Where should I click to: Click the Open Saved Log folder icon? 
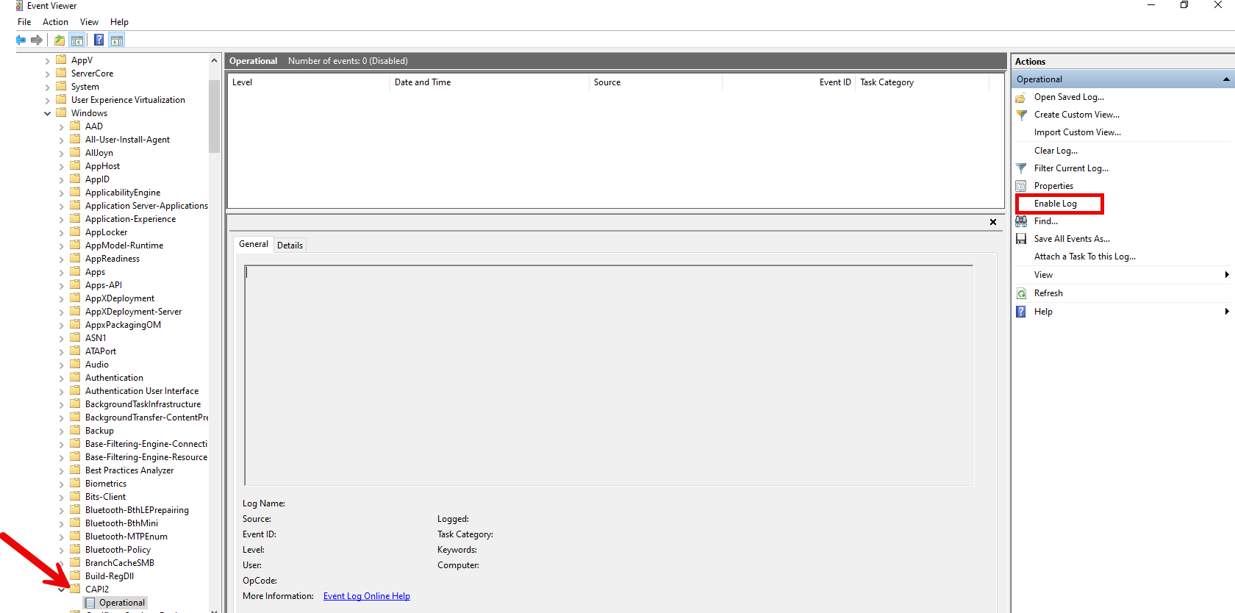(1021, 97)
